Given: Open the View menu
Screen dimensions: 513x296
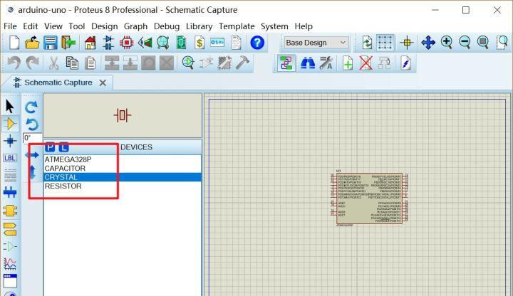Looking at the screenshot, I should (x=53, y=26).
